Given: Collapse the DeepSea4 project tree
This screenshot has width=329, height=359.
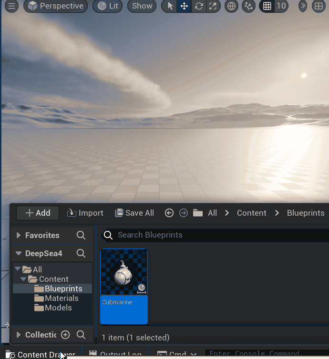Looking at the screenshot, I should point(19,253).
